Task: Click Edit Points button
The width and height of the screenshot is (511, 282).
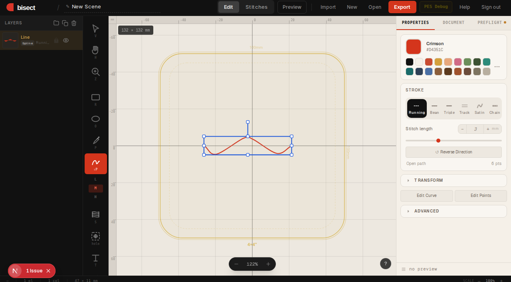Action: pyautogui.click(x=481, y=196)
